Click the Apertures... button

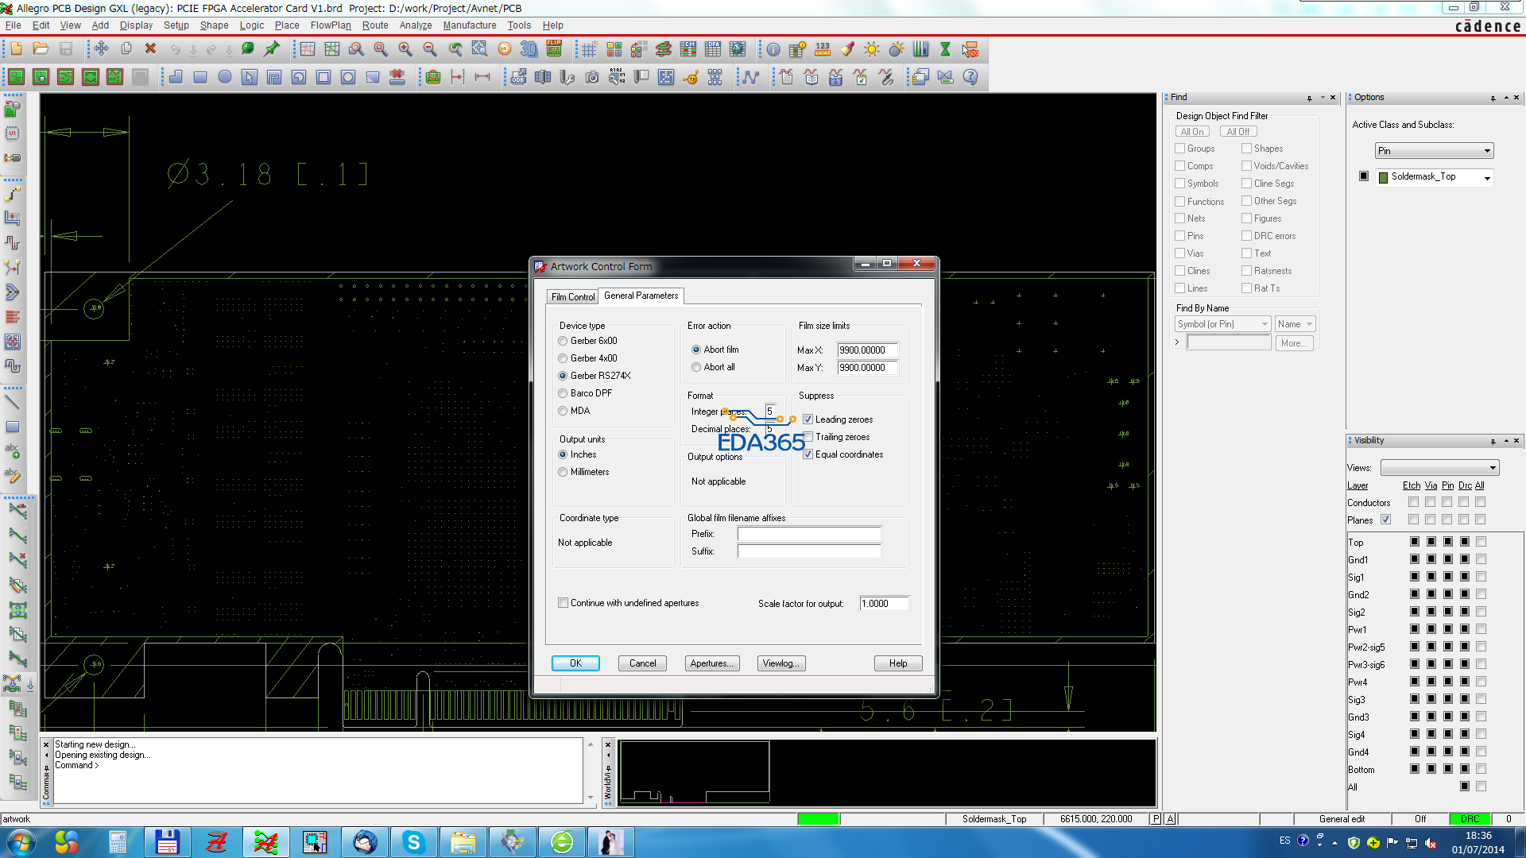(712, 663)
